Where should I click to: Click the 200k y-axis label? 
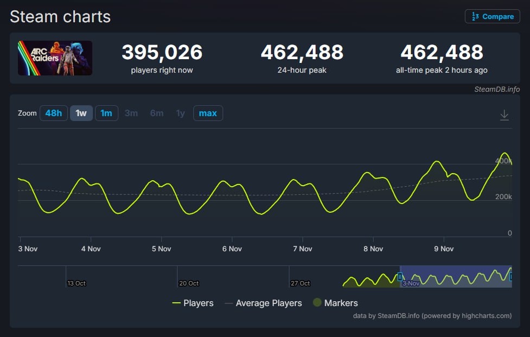(503, 197)
